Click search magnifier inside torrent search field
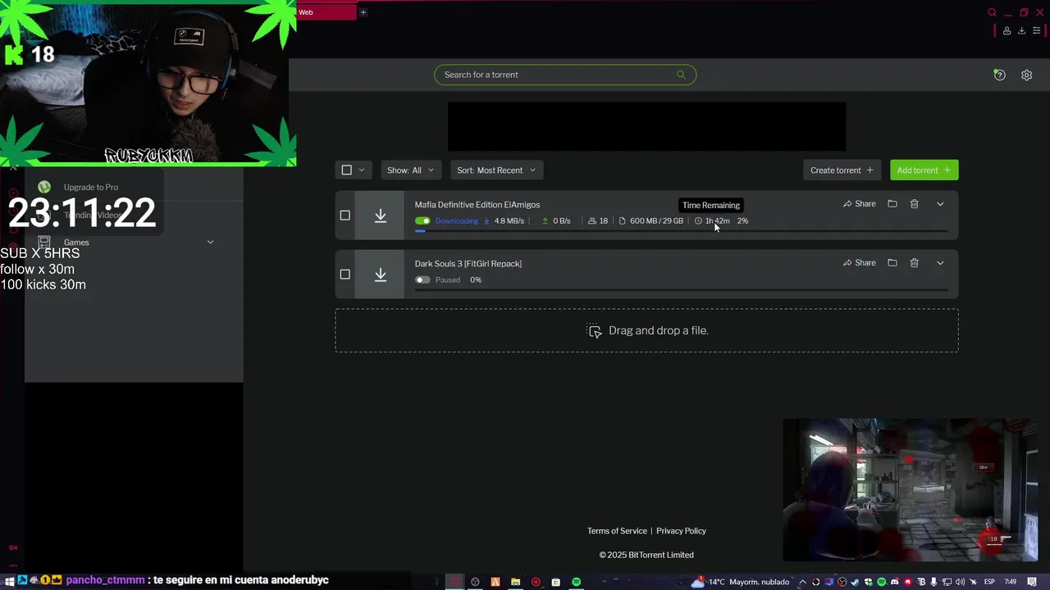1050x590 pixels. coord(680,75)
